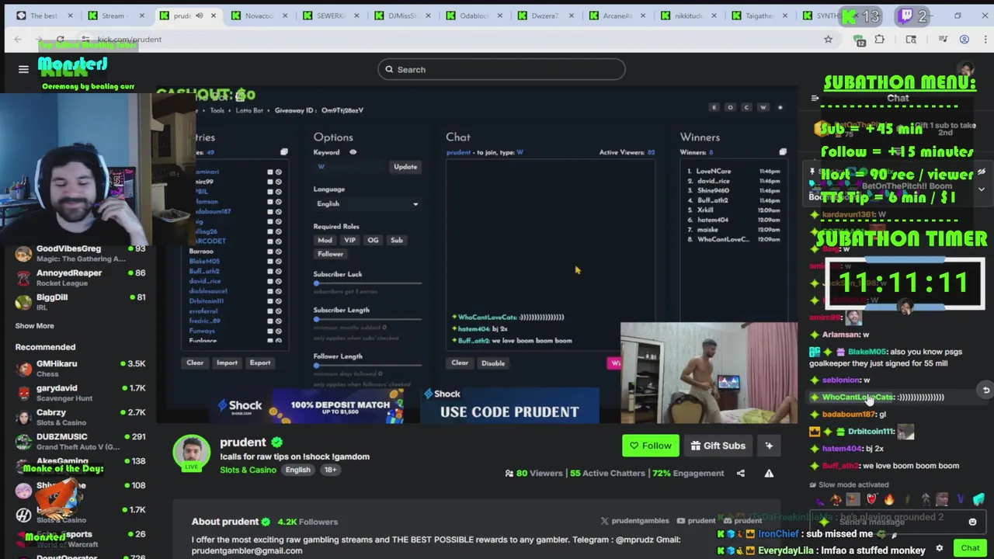Click the sparkle button beside Gift Subs
Screen dimensions: 994x559
coord(769,446)
